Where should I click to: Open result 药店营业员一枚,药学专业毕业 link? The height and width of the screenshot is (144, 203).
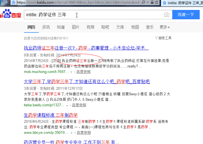click(x=71, y=142)
